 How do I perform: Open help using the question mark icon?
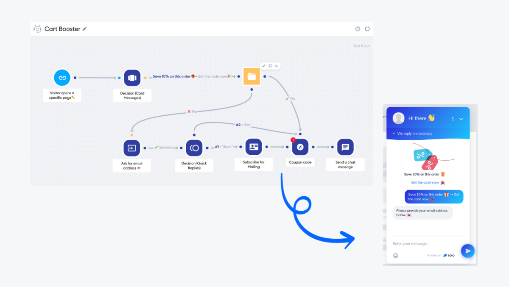(358, 29)
